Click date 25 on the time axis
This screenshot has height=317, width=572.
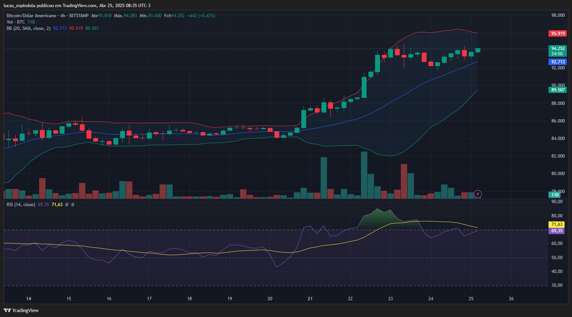click(471, 299)
